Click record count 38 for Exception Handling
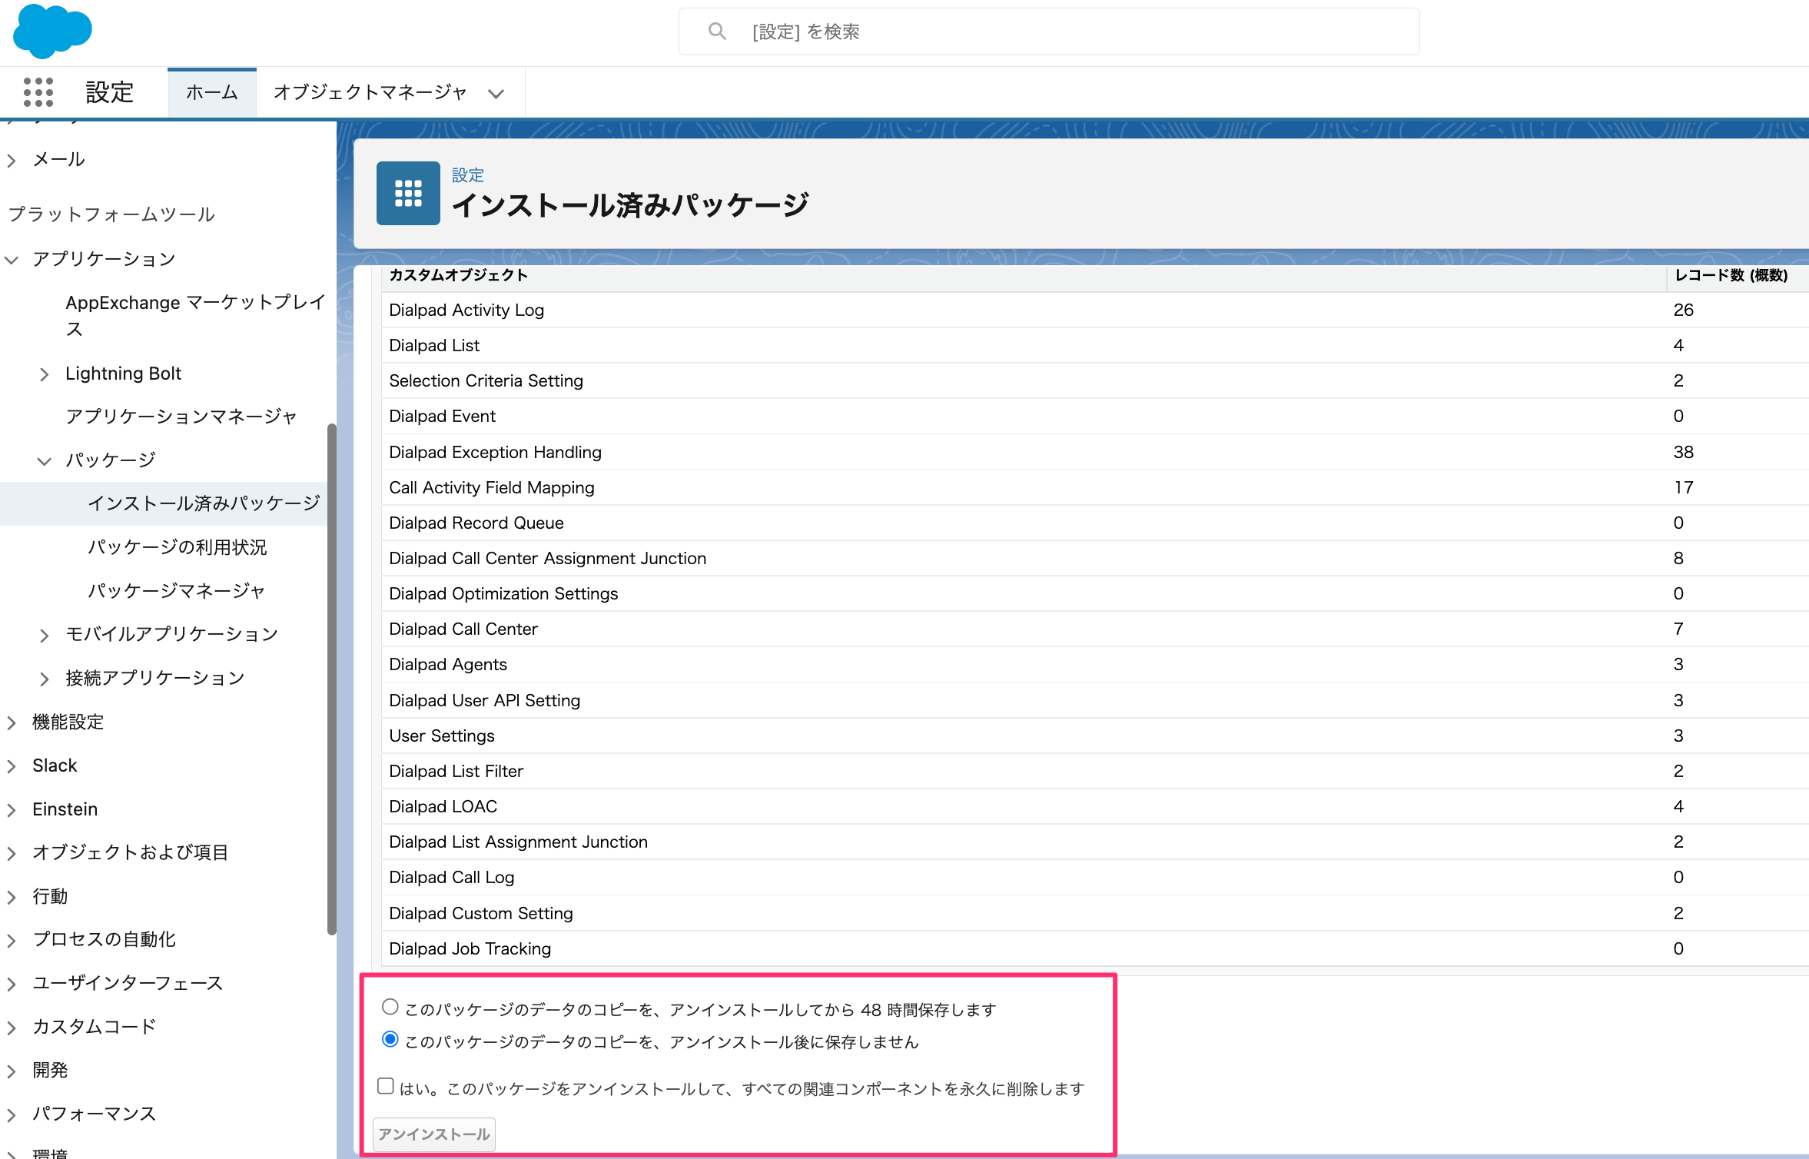 (x=1683, y=452)
